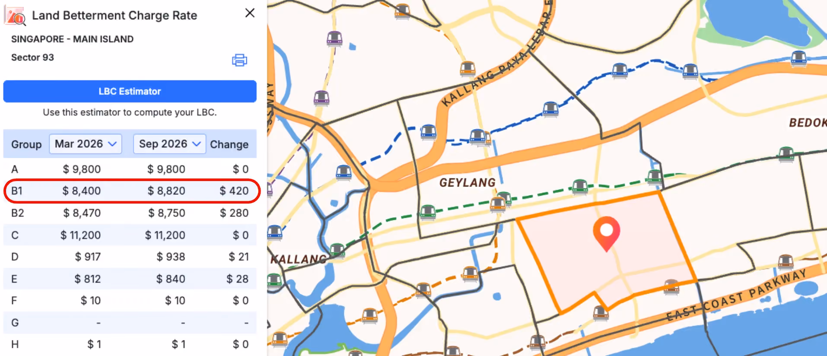This screenshot has width=827, height=356.
Task: Click the $ 280 change value
Action: (234, 213)
